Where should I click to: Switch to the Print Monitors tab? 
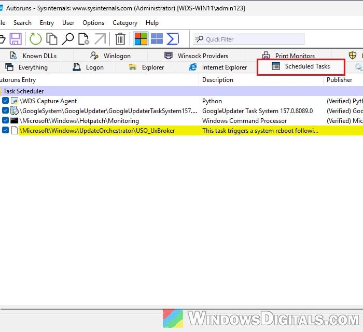coord(288,56)
